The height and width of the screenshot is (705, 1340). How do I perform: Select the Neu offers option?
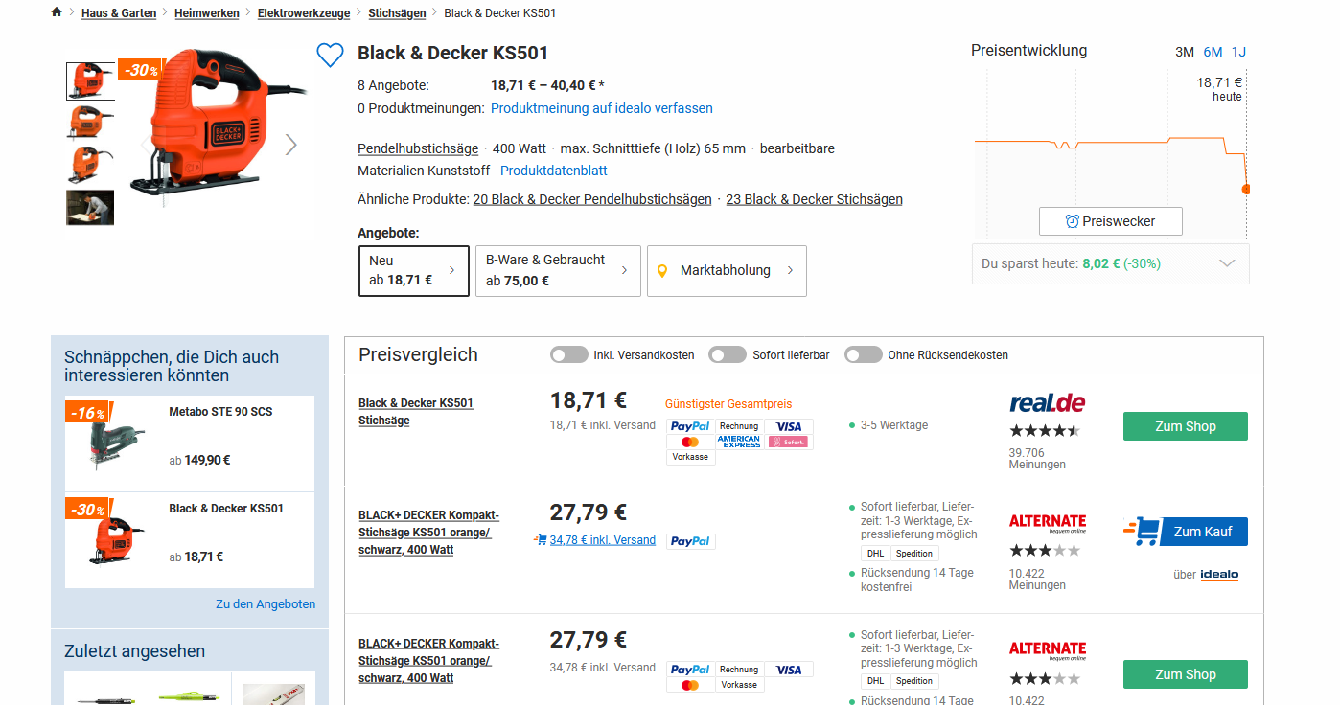tap(413, 271)
